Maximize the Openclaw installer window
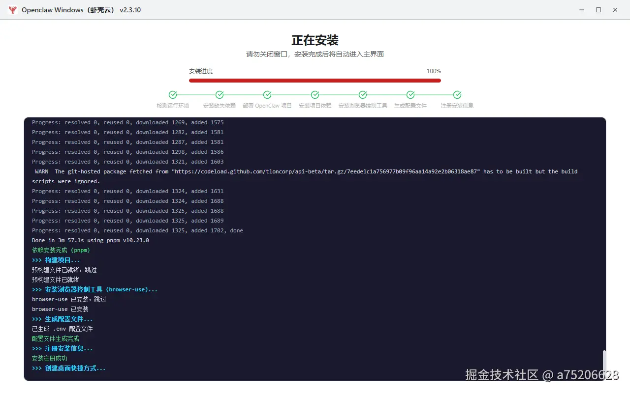The width and height of the screenshot is (630, 393). tap(598, 10)
